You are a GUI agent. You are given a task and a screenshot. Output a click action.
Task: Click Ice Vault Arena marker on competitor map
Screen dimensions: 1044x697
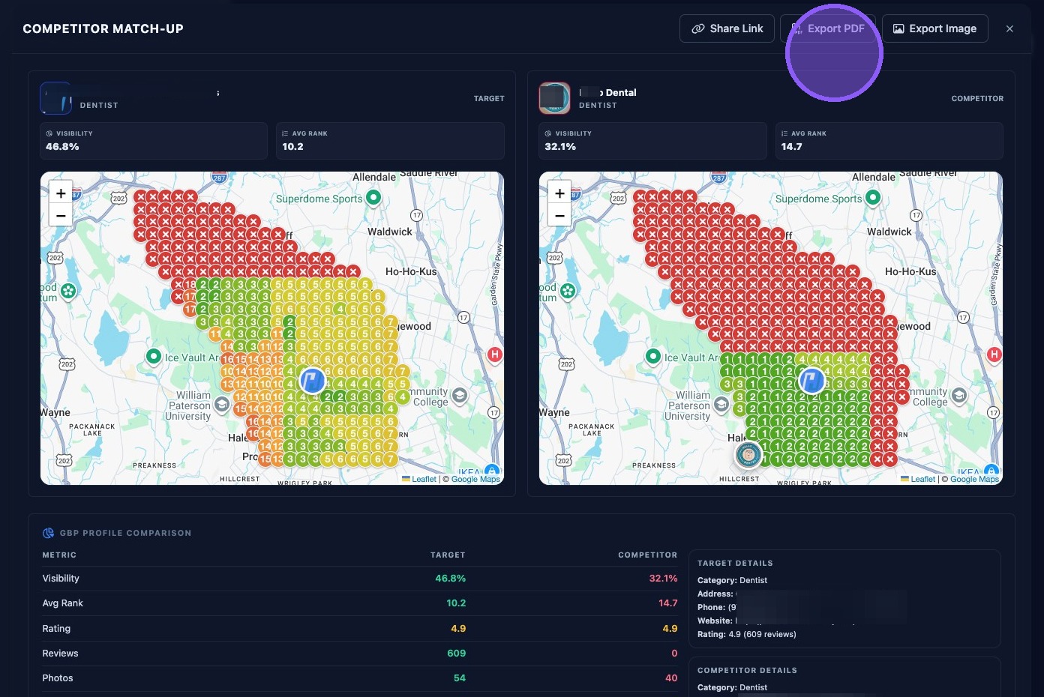(x=653, y=357)
